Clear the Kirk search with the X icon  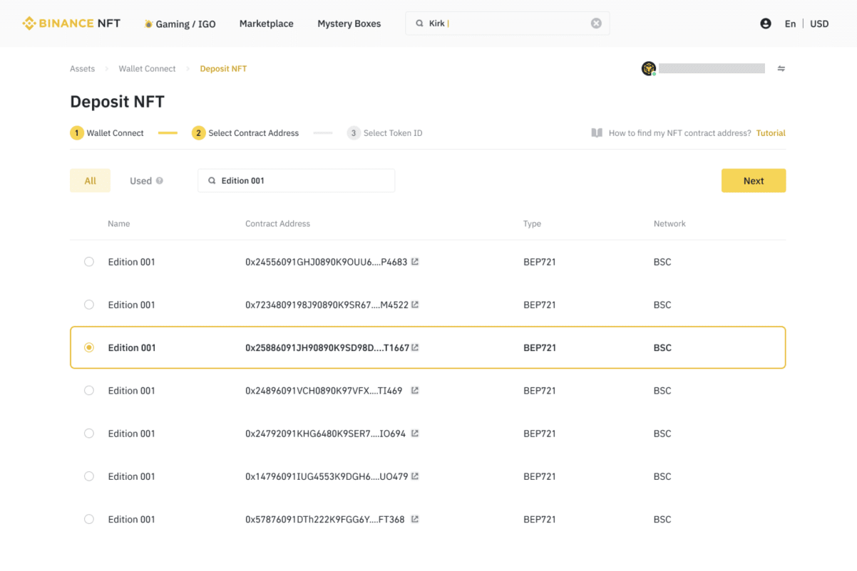[x=596, y=23]
